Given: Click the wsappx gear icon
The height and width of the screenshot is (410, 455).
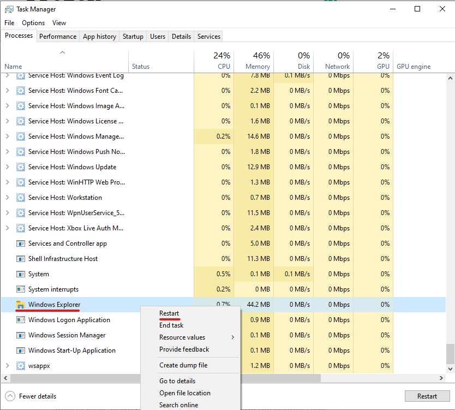Looking at the screenshot, I should (20, 366).
